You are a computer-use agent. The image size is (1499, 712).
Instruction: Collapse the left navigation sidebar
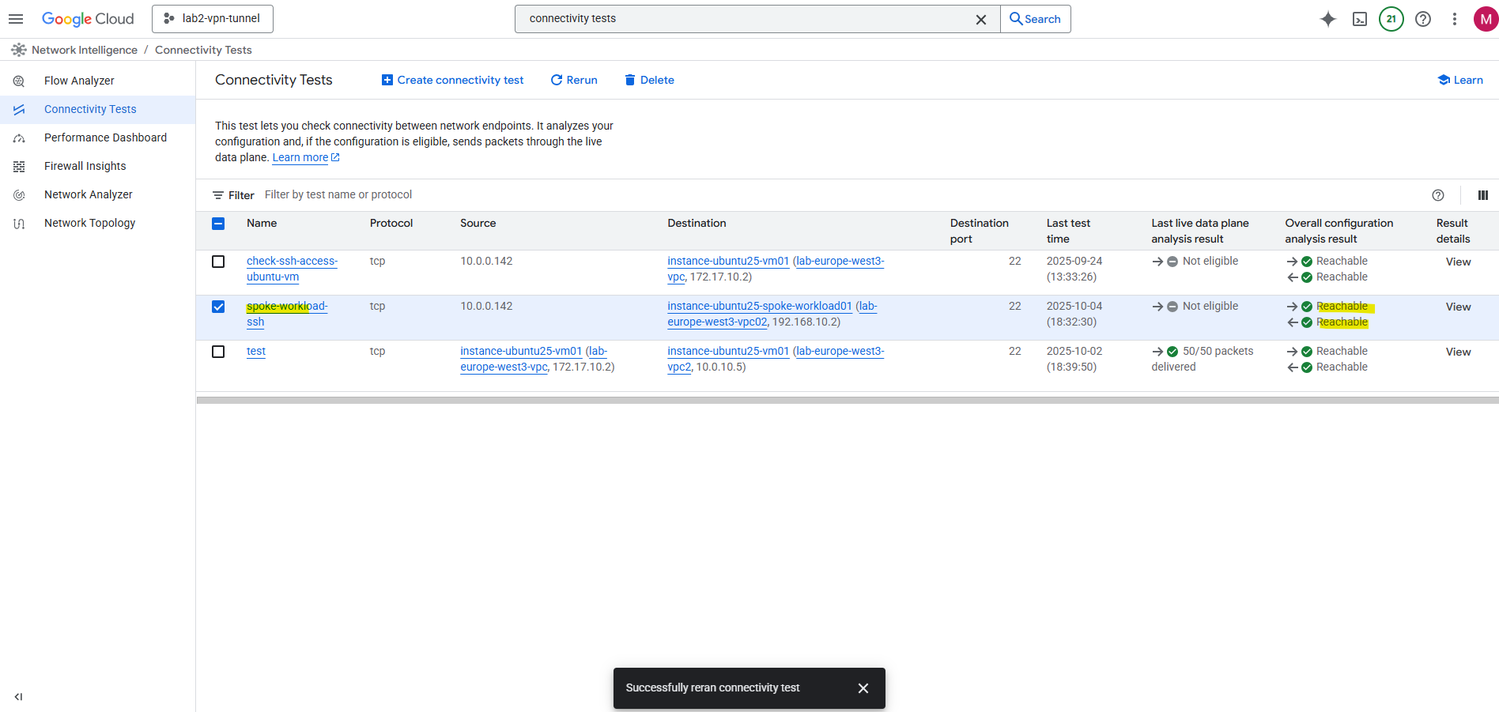point(19,696)
